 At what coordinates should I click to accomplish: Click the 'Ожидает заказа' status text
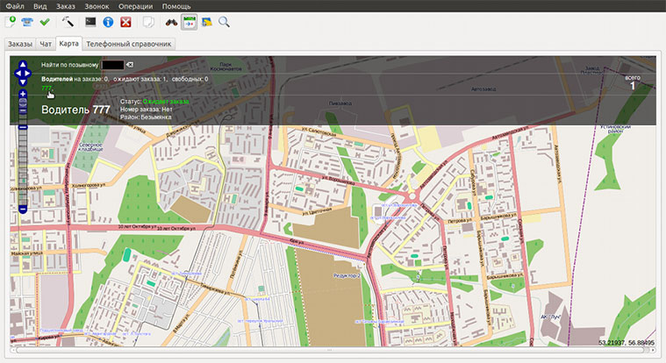pos(166,102)
